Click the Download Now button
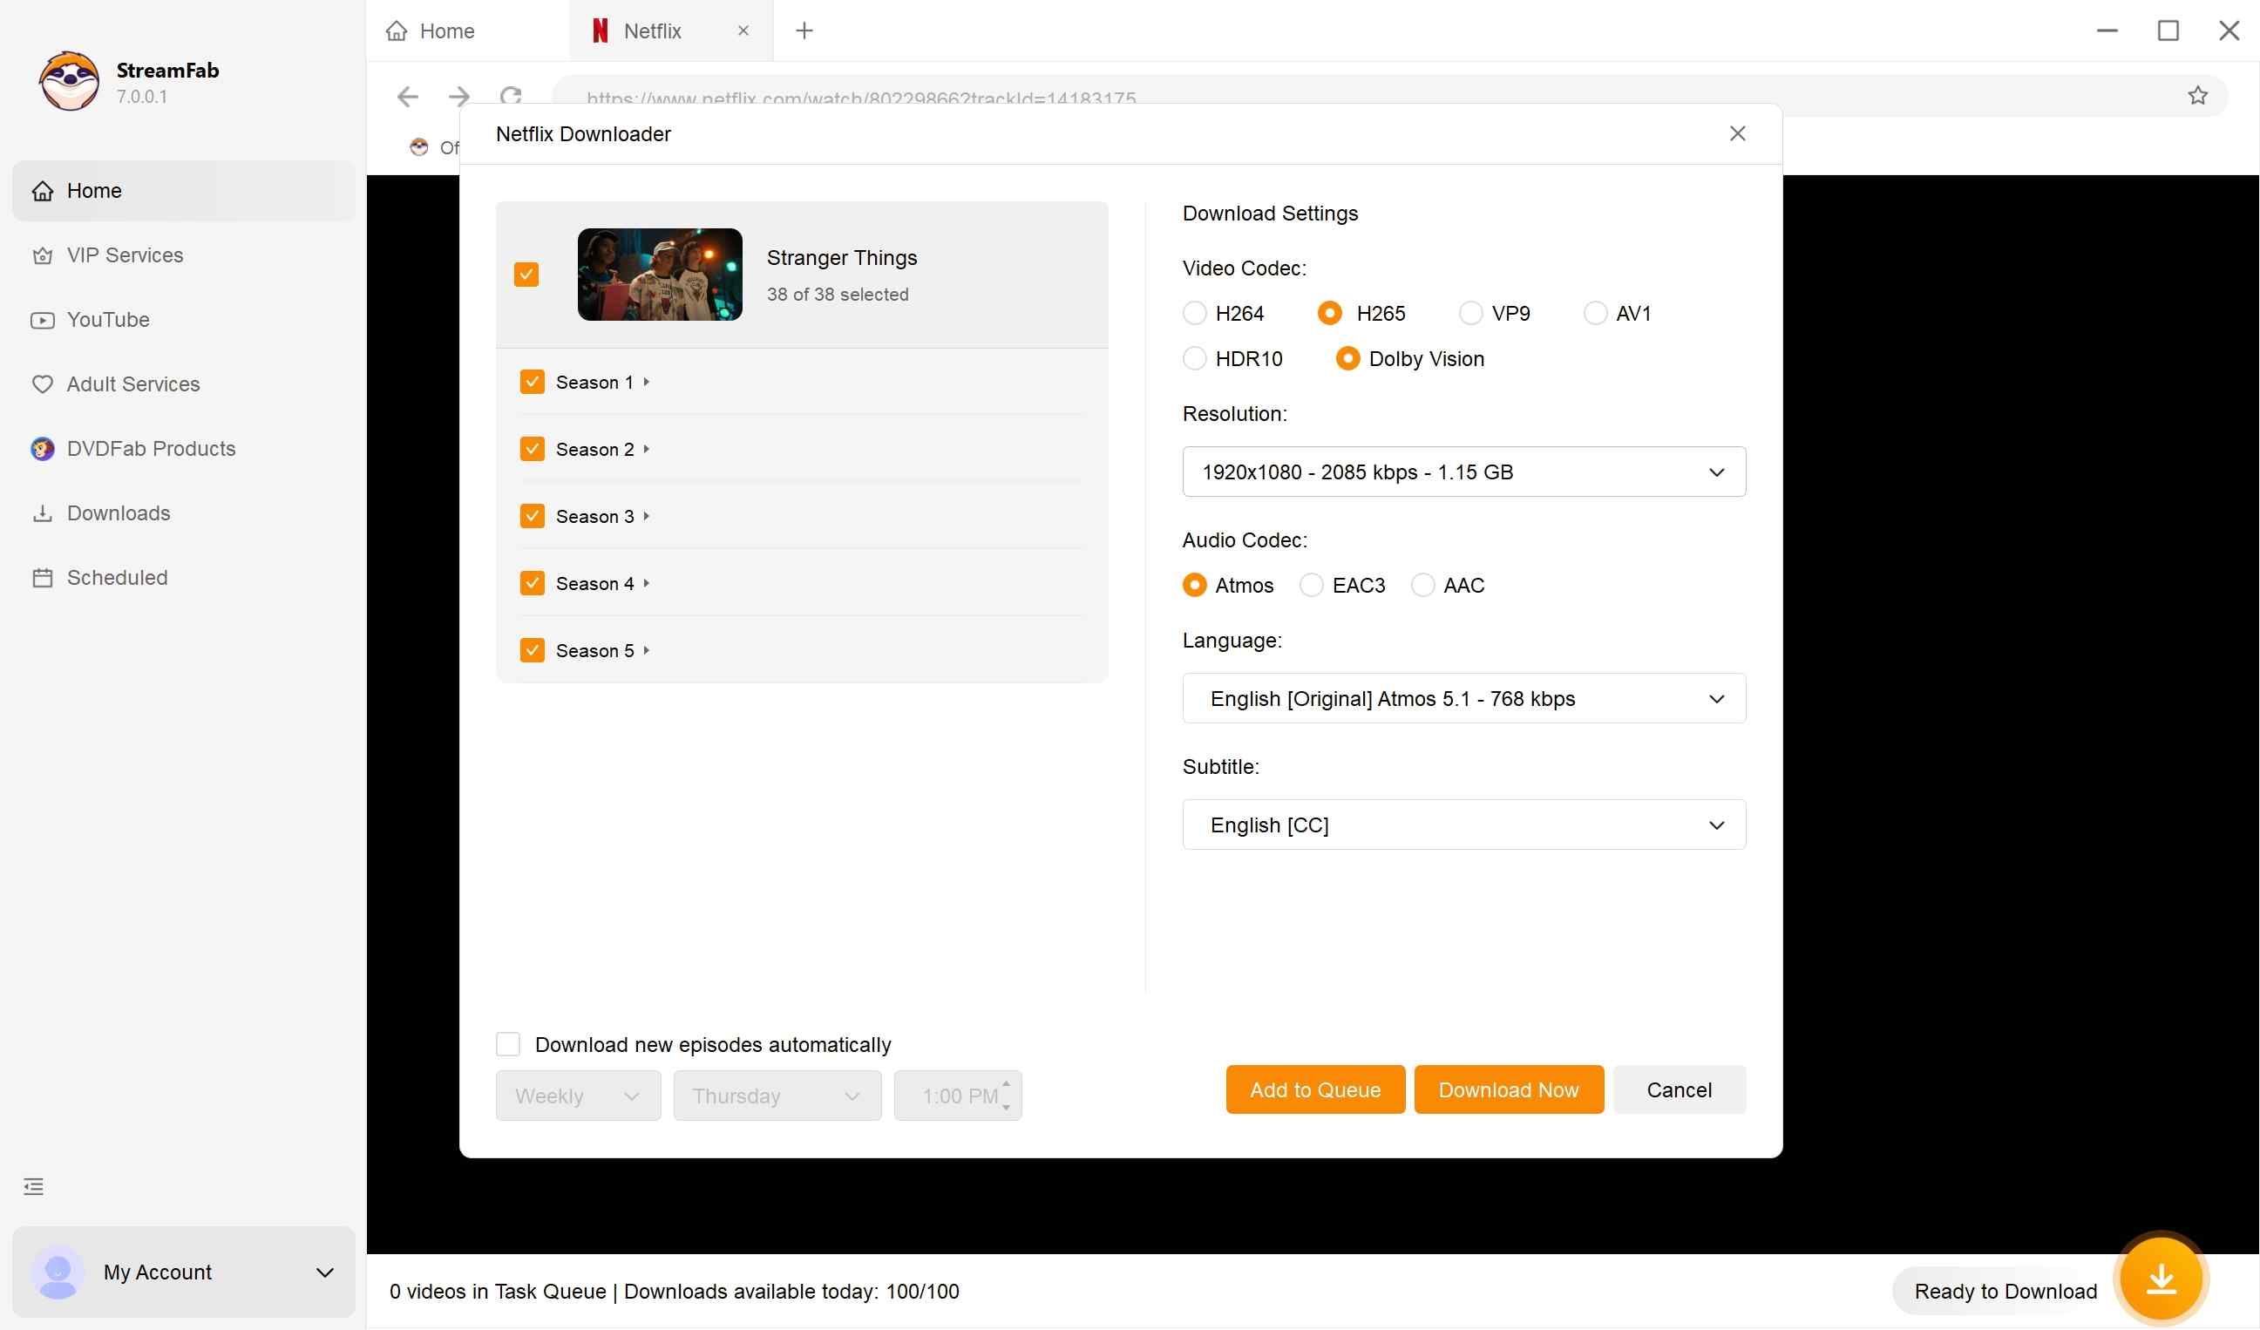Viewport: 2260px width, 1330px height. click(x=1508, y=1089)
